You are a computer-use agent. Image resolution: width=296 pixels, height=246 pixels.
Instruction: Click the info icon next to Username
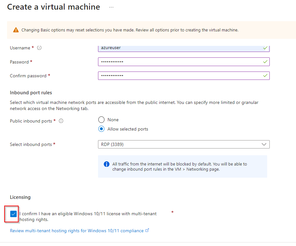(39, 48)
